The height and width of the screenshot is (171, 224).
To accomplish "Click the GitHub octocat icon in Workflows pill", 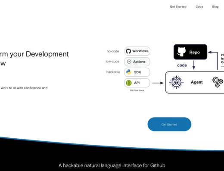I will tap(128, 51).
